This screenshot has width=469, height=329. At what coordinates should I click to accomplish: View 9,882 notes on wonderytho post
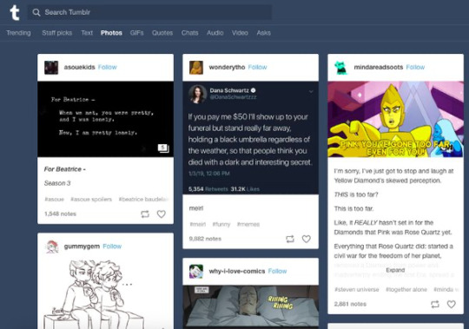(205, 239)
